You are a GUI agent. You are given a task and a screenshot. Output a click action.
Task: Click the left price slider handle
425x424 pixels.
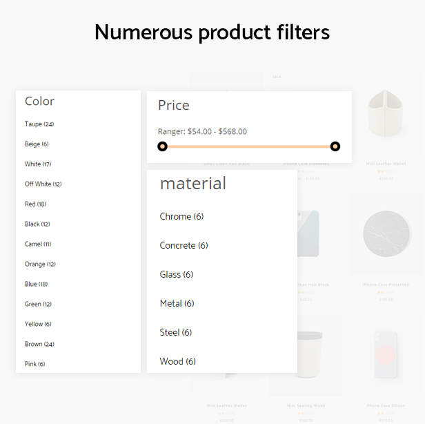(162, 146)
